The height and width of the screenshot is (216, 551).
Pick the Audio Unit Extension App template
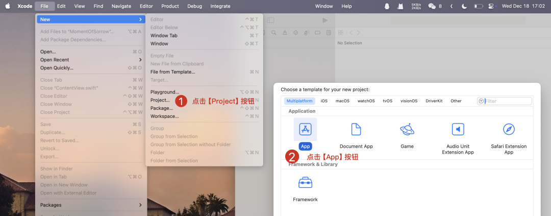(458, 129)
